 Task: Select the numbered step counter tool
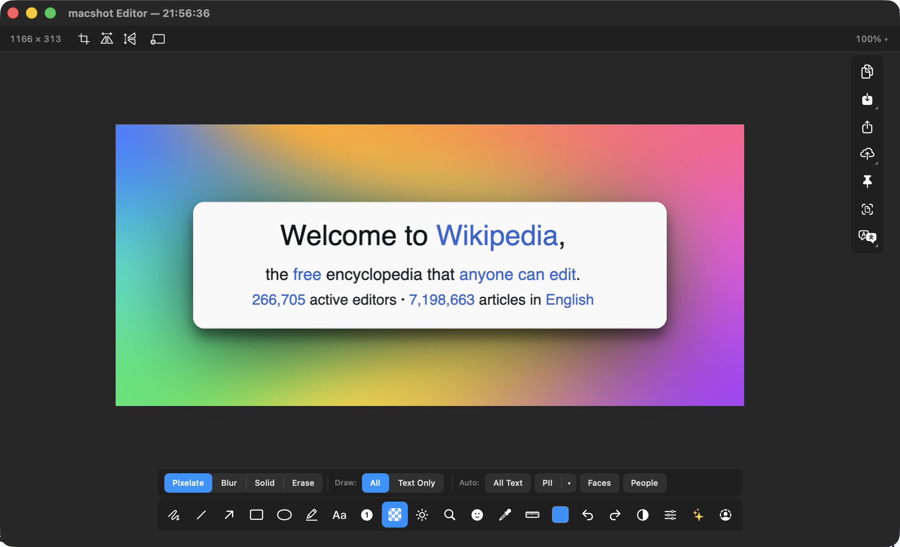(367, 515)
